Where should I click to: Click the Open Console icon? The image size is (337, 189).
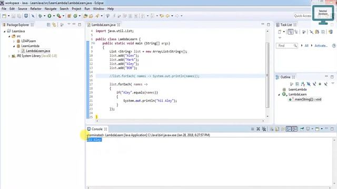point(317,129)
